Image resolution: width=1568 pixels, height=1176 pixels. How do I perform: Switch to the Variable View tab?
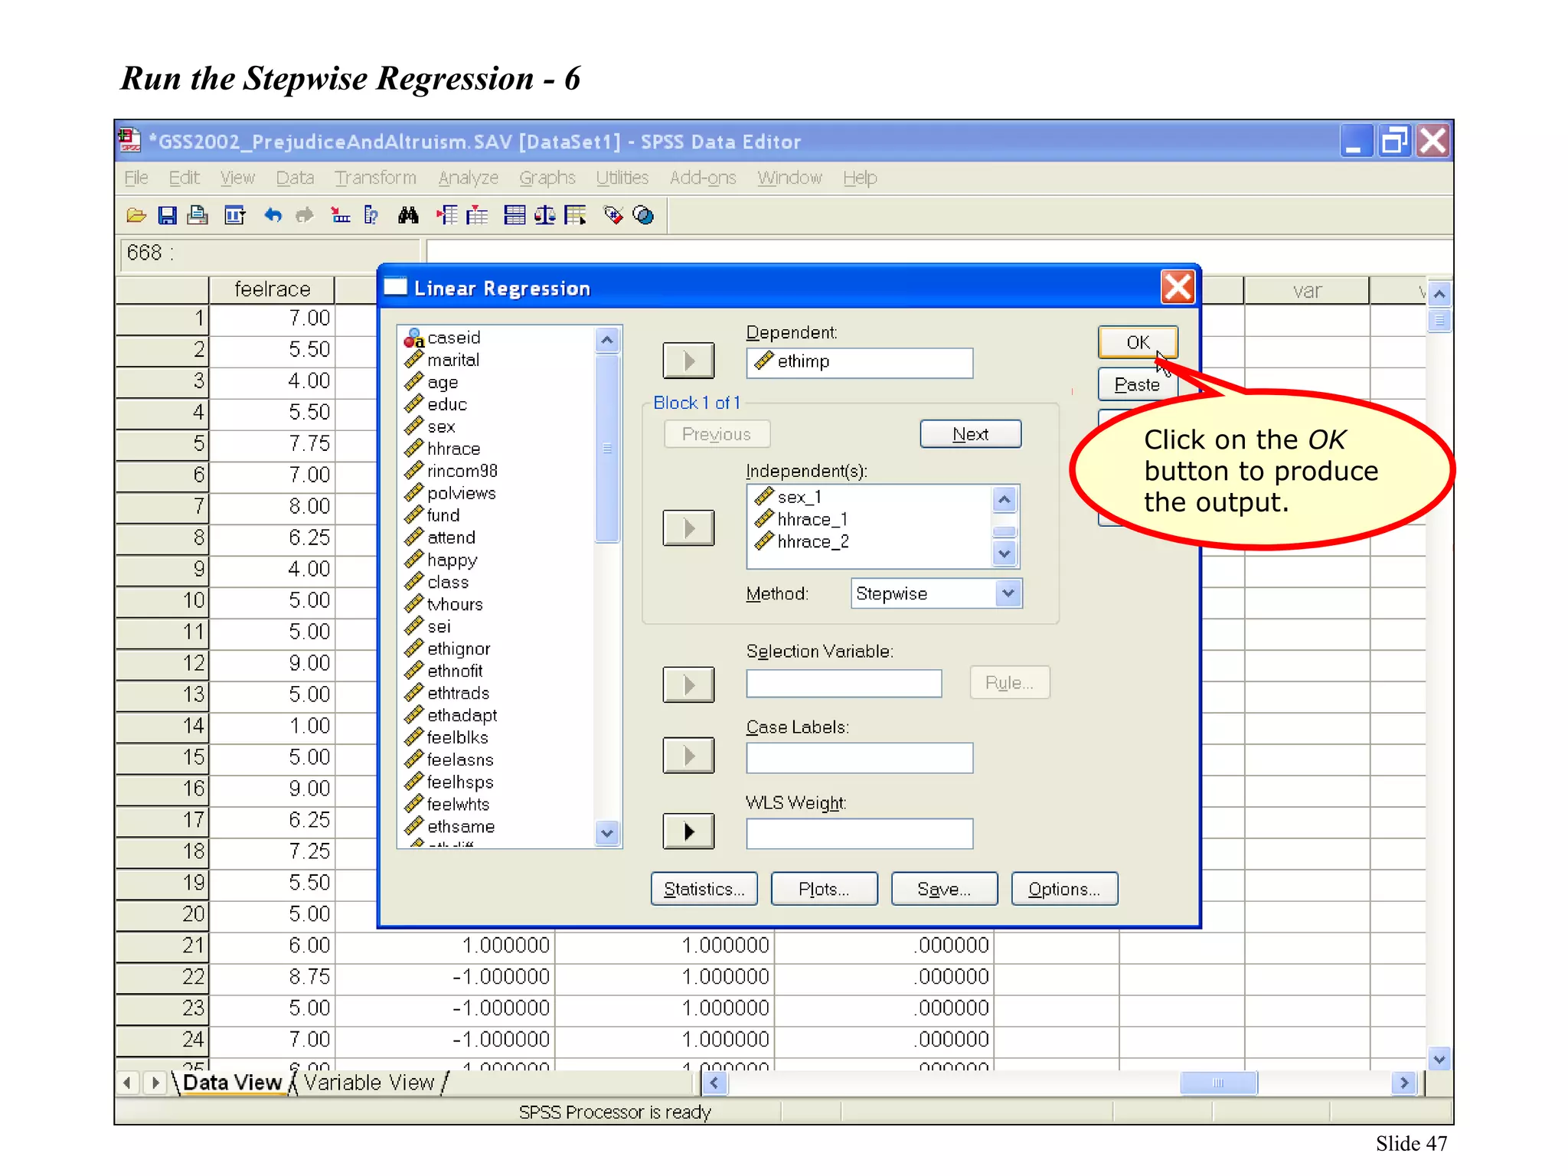point(369,1083)
